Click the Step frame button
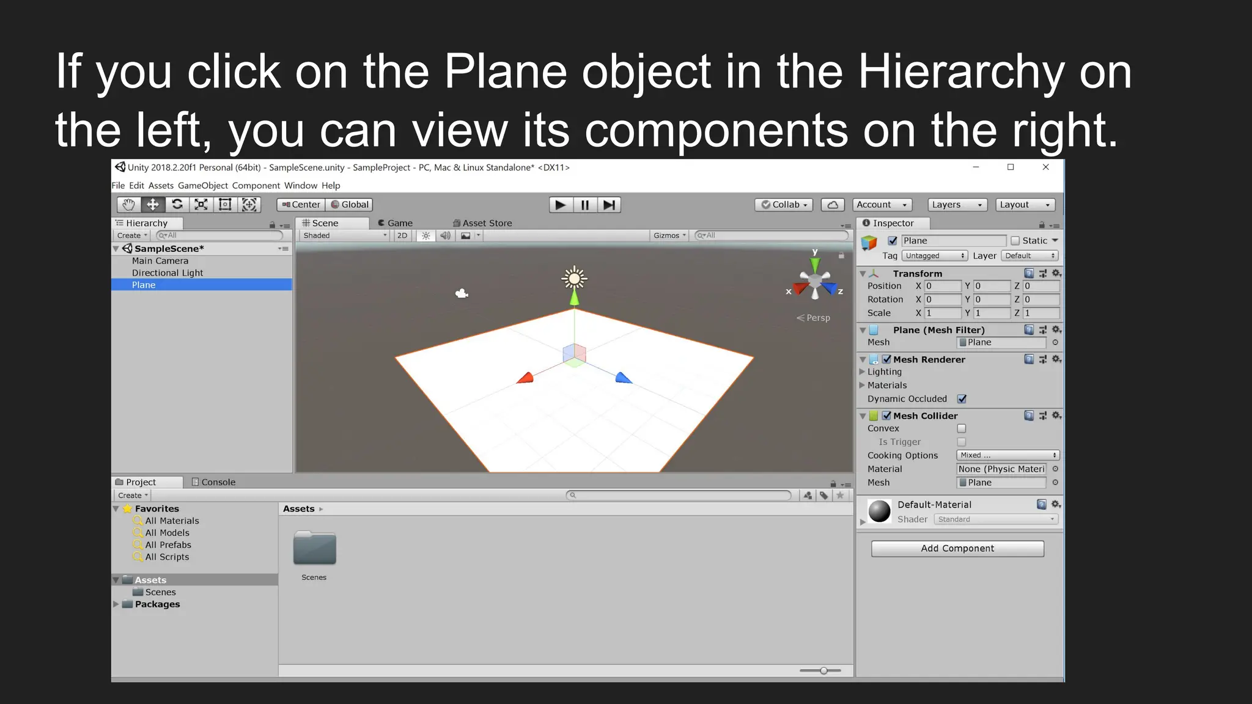Viewport: 1252px width, 704px height. pos(609,205)
